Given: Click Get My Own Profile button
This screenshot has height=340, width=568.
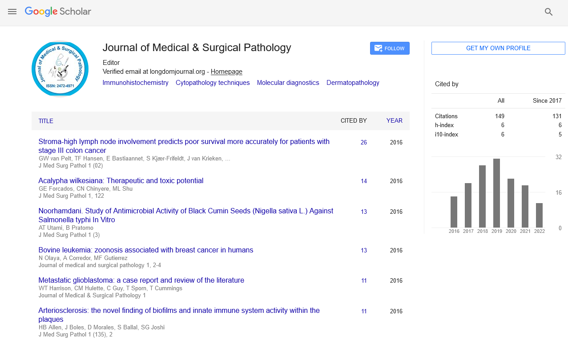Looking at the screenshot, I should point(498,48).
